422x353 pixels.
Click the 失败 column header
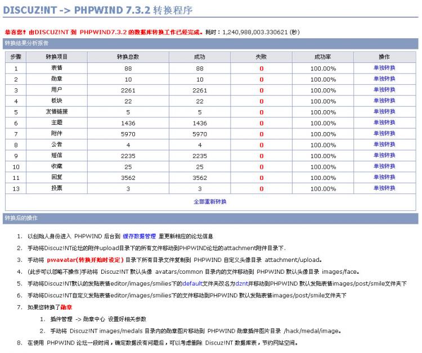pos(261,57)
